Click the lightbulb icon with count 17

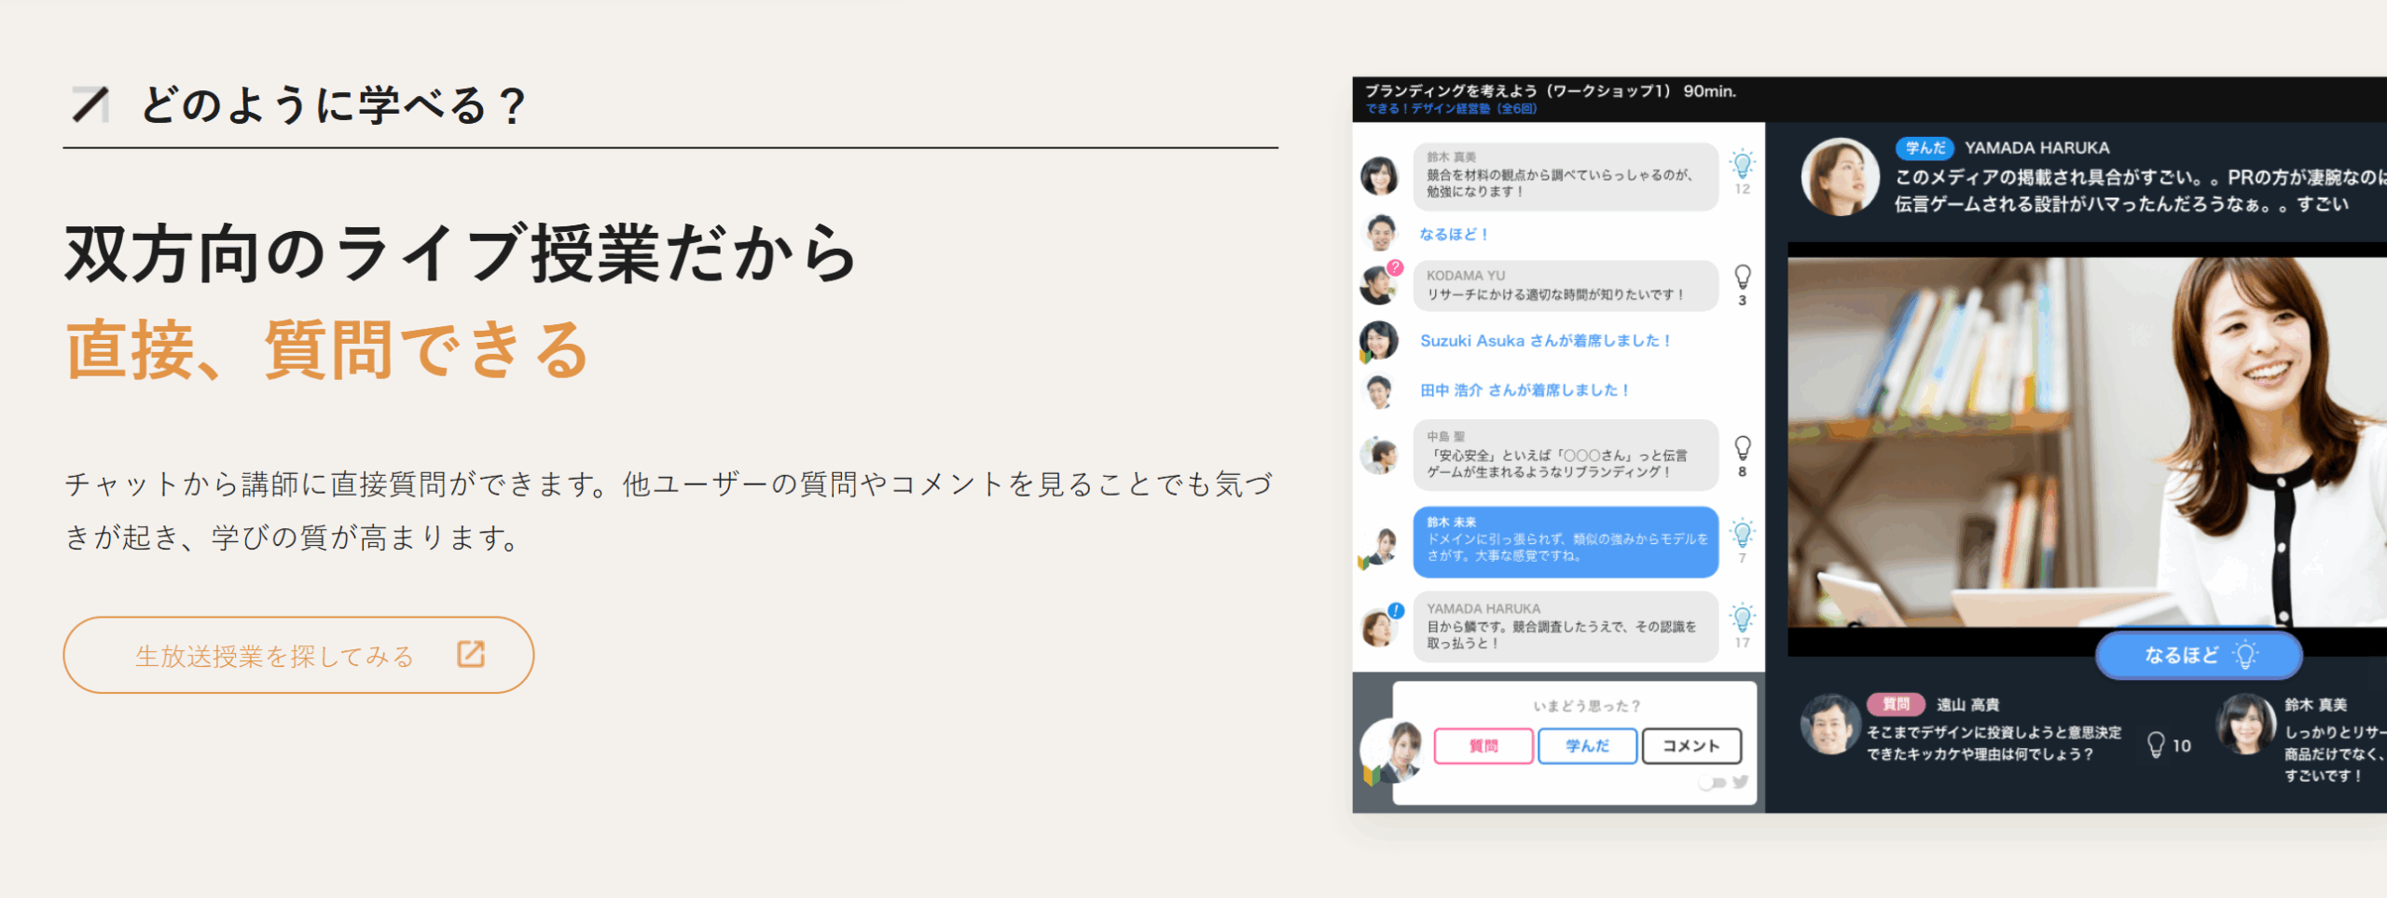click(1742, 619)
